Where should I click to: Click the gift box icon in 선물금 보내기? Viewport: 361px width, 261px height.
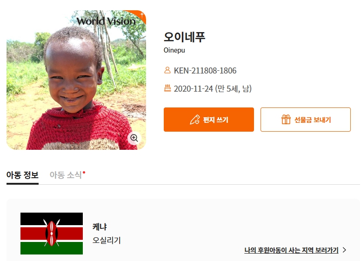286,120
